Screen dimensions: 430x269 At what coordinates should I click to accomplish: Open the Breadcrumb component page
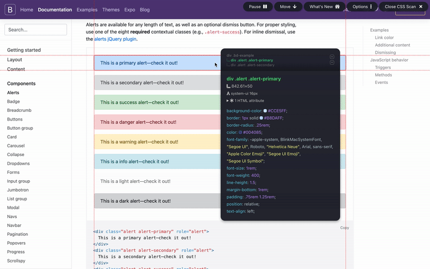(19, 110)
